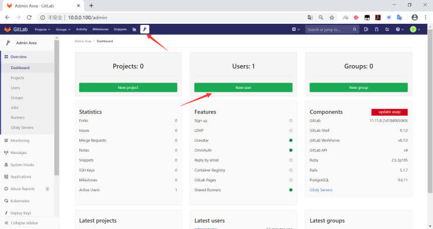The image size is (433, 229).
Task: Open the Gitaly Servers link in Components
Action: (321, 190)
